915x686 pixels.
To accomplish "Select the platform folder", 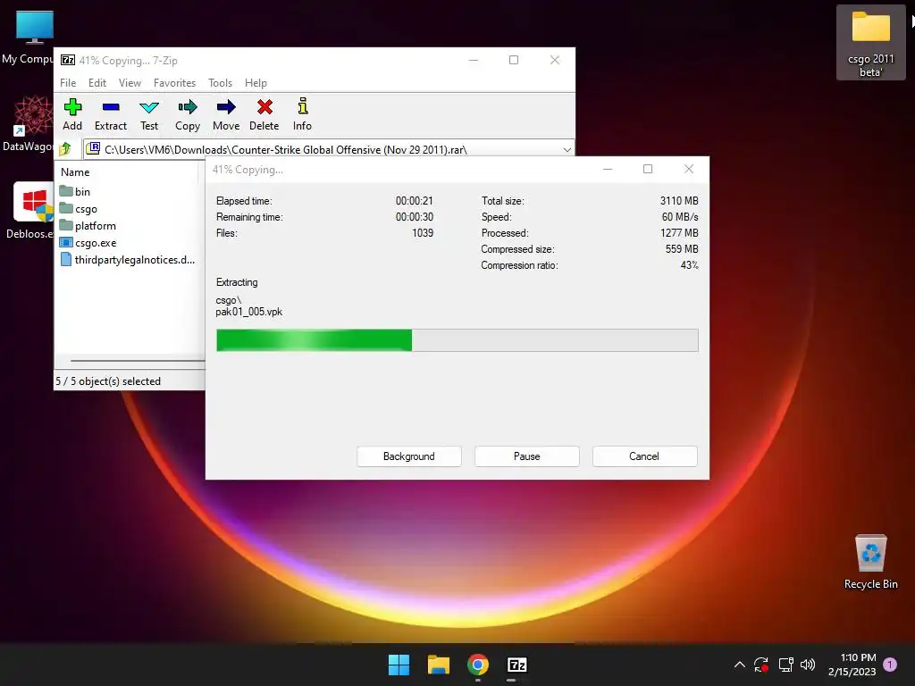I will [88, 225].
